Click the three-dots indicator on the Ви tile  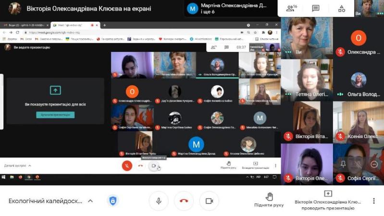pyautogui.click(x=288, y=52)
